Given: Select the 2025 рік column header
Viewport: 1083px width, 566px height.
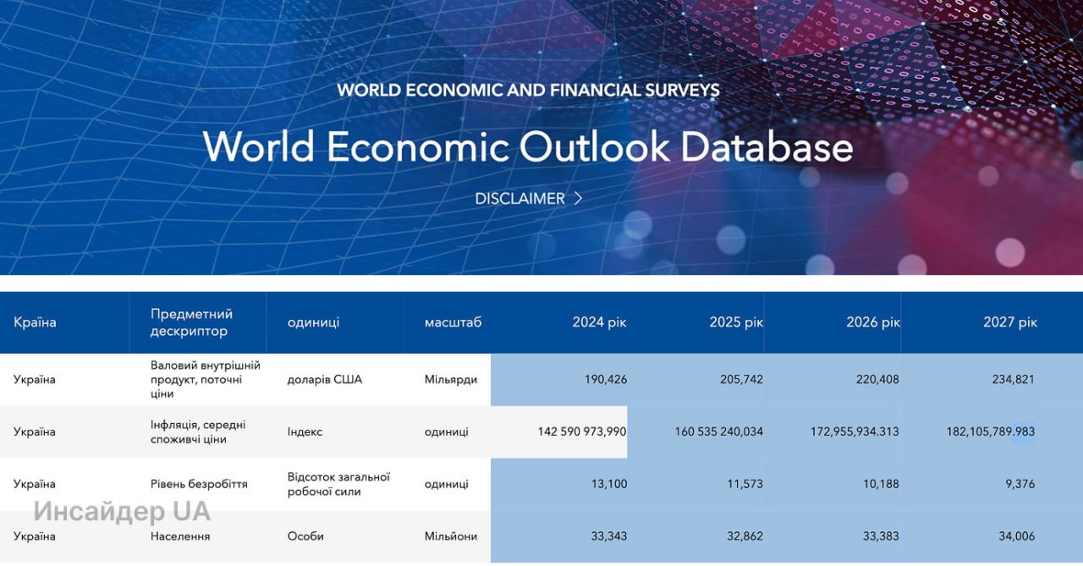Looking at the screenshot, I should tap(736, 322).
